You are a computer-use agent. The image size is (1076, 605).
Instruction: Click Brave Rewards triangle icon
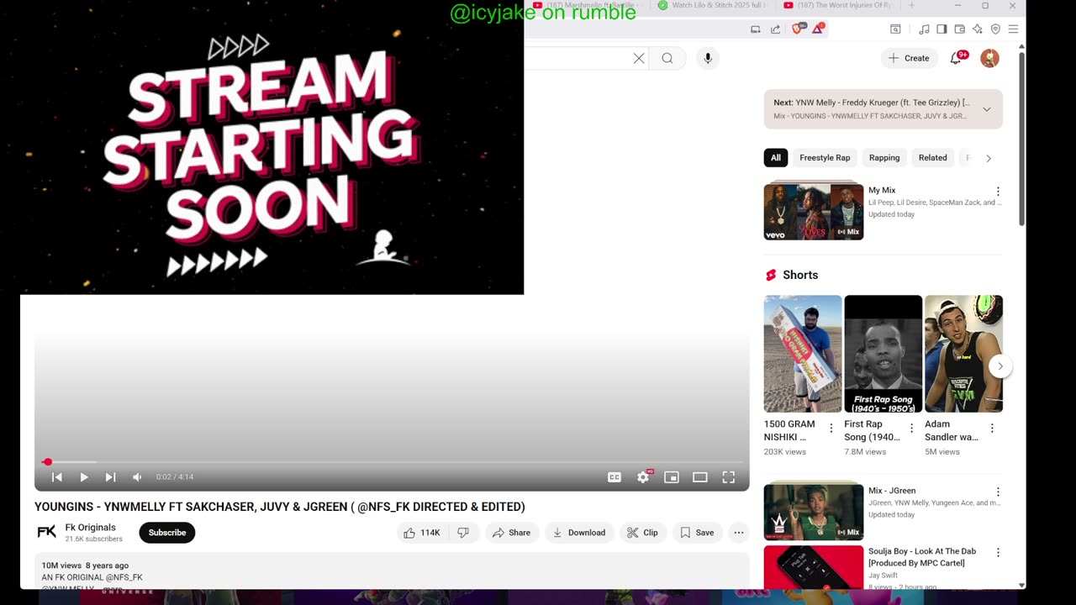pyautogui.click(x=818, y=29)
